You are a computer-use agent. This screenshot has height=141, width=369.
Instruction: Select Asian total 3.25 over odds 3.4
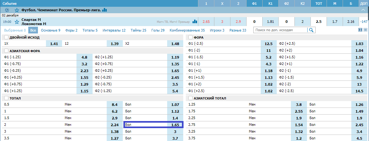point(359,132)
